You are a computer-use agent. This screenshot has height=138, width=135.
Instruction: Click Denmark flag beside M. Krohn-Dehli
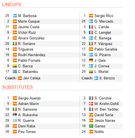91,104
